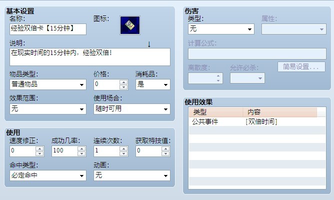Image resolution: width=334 pixels, height=200 pixels.
Task: Open the 消耗品 dropdown showing 是
Action: [153, 84]
